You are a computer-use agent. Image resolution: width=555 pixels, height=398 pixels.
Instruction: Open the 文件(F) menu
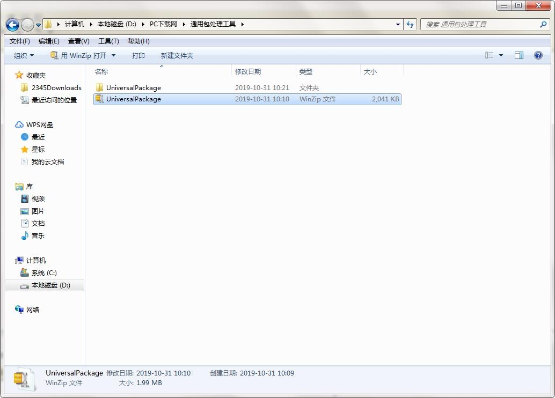pyautogui.click(x=19, y=41)
